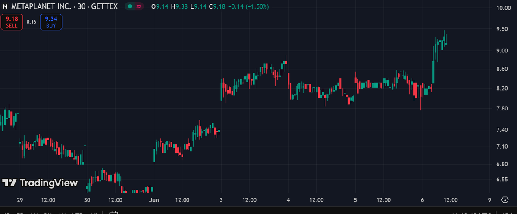Click the 5 date label on time axis
This screenshot has width=517, height=214.
[355, 200]
